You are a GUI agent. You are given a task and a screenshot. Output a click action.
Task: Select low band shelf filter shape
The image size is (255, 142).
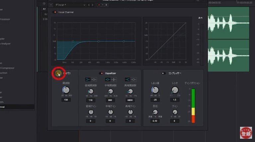point(88,80)
